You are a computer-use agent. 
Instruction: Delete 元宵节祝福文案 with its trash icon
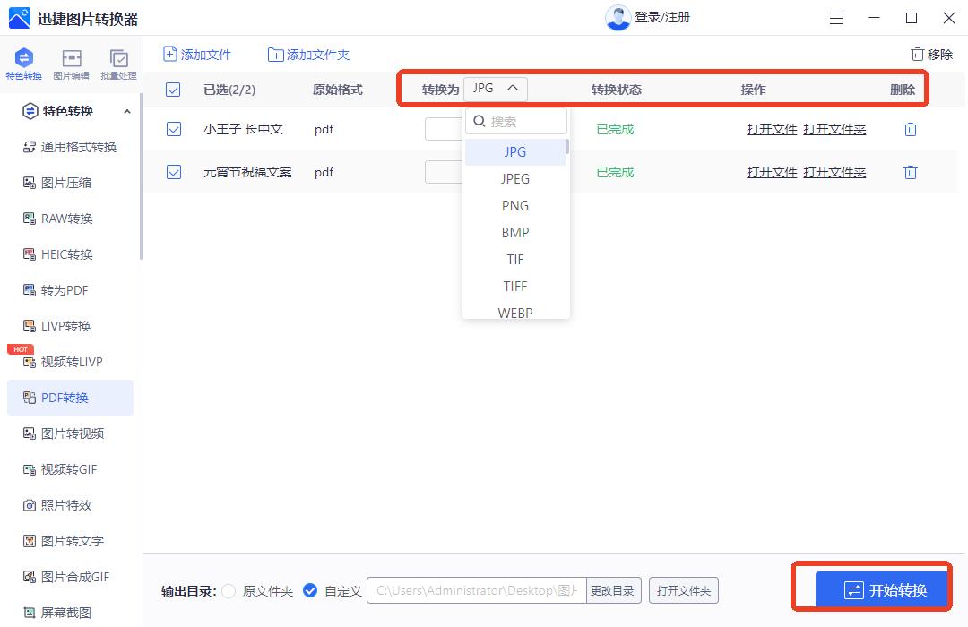(x=911, y=172)
